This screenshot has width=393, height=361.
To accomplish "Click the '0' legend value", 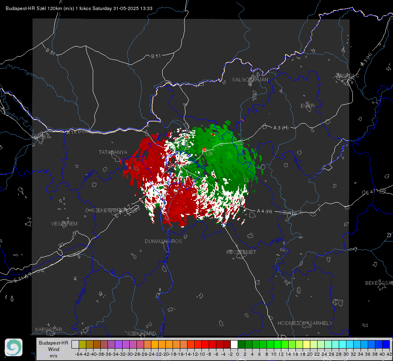I will pos(238,354).
